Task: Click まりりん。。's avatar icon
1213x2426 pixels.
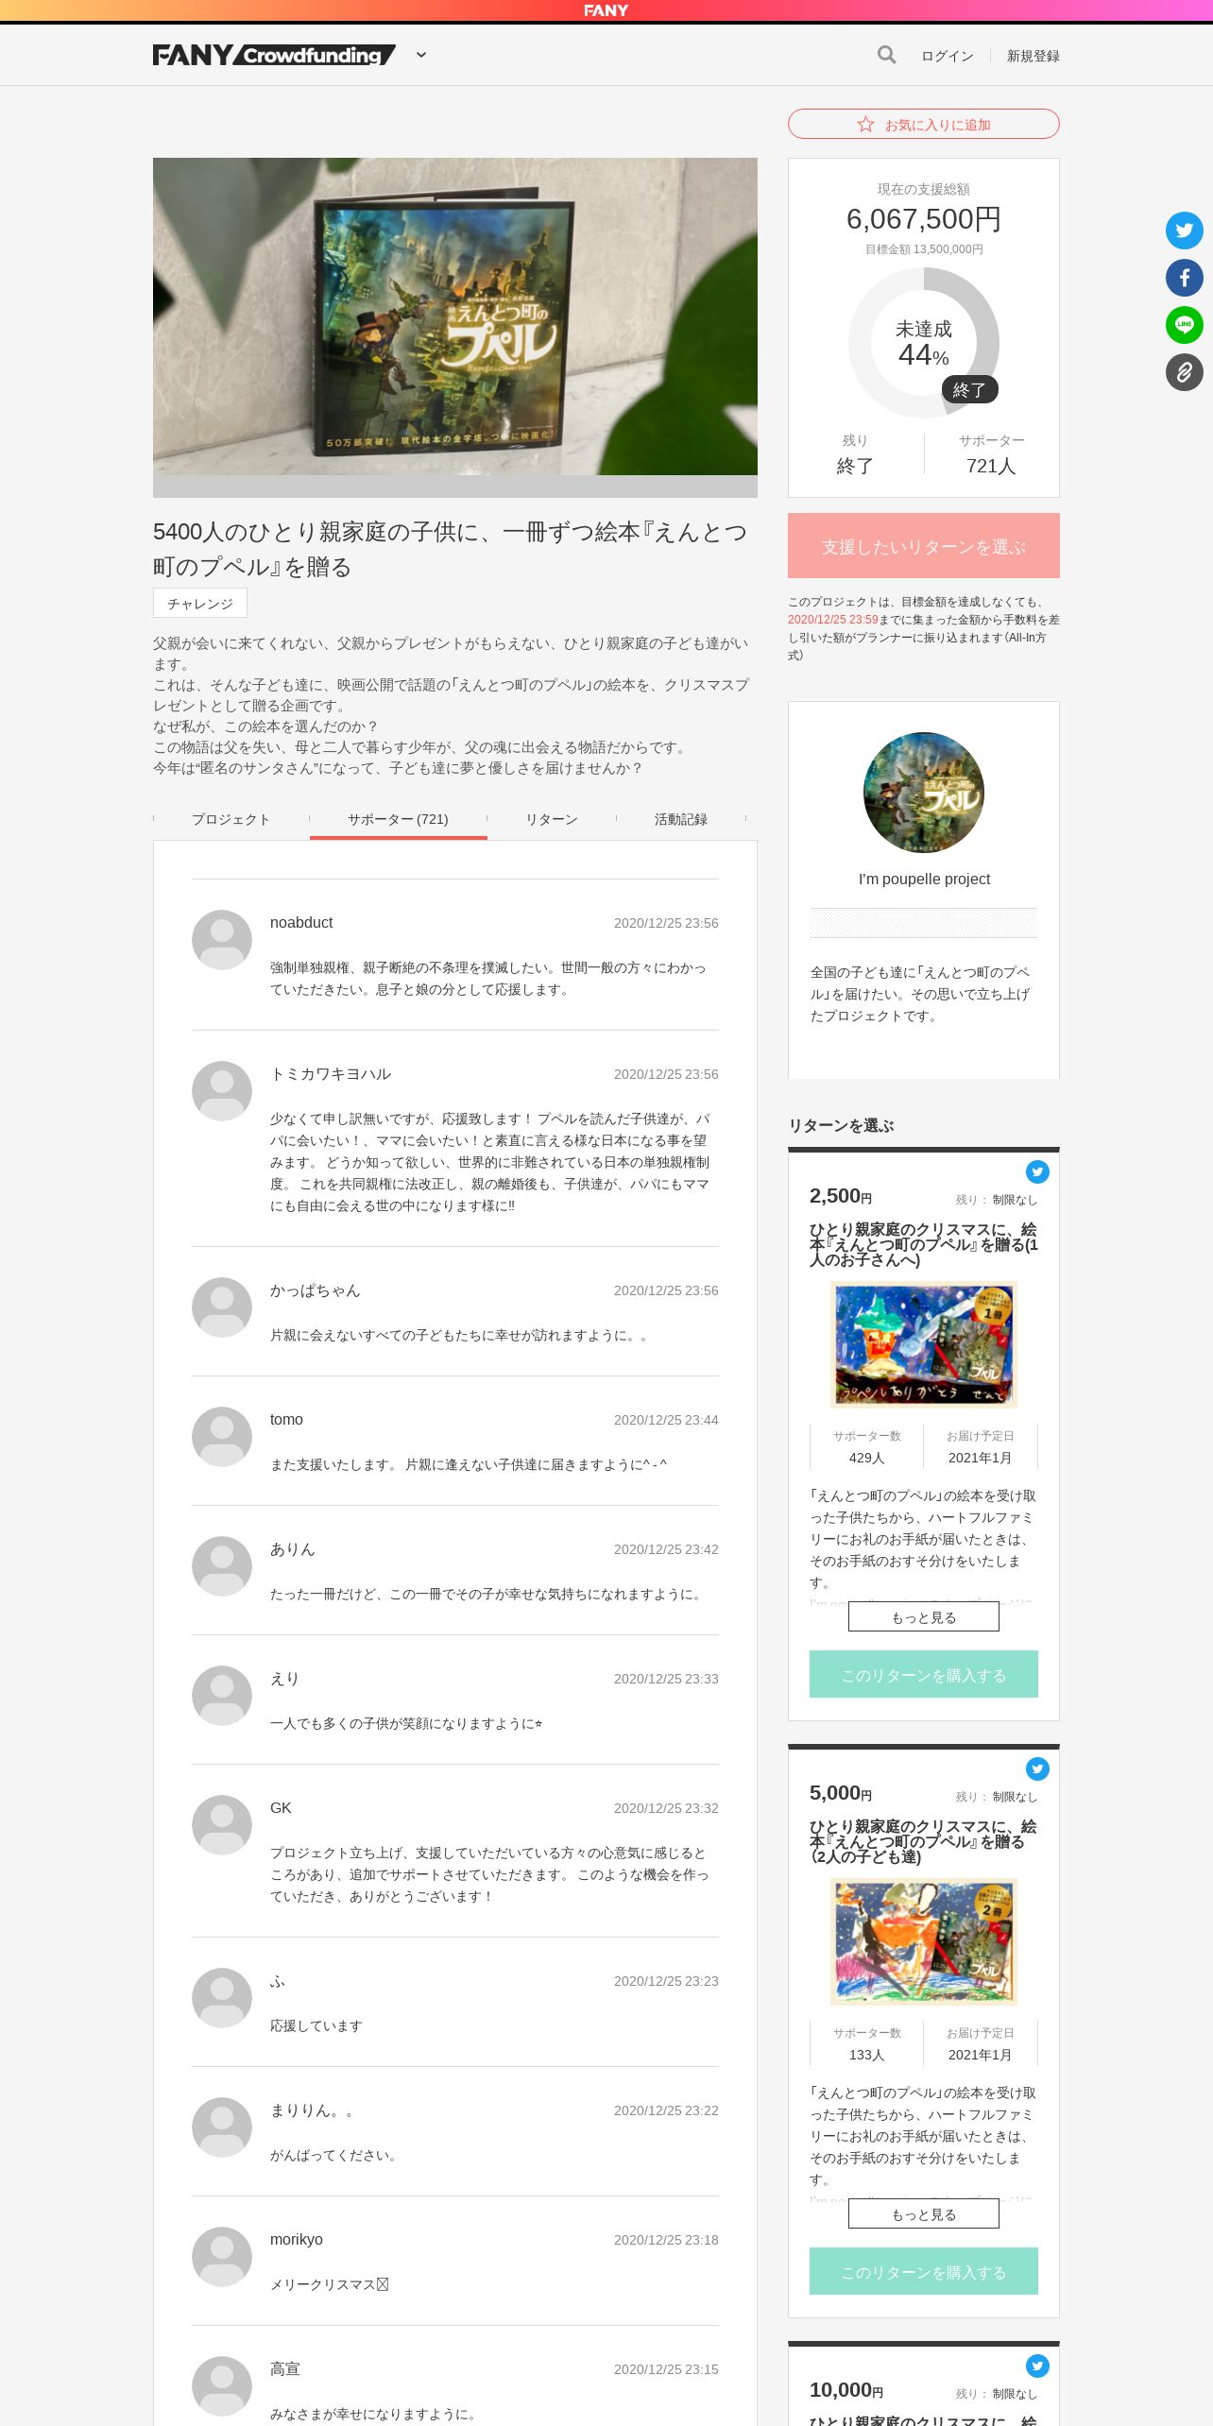Action: click(222, 2127)
